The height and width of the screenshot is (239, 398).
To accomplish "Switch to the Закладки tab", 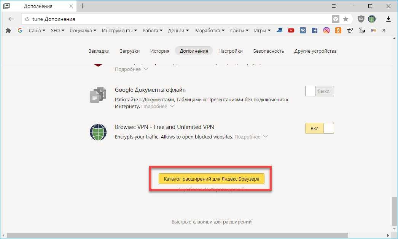I will [x=99, y=51].
